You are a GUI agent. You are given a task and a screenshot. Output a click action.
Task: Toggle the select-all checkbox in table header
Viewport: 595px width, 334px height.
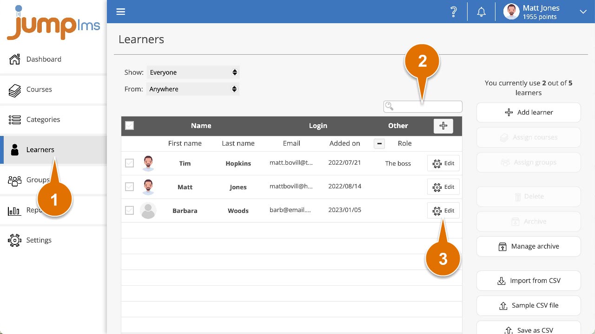pyautogui.click(x=130, y=125)
